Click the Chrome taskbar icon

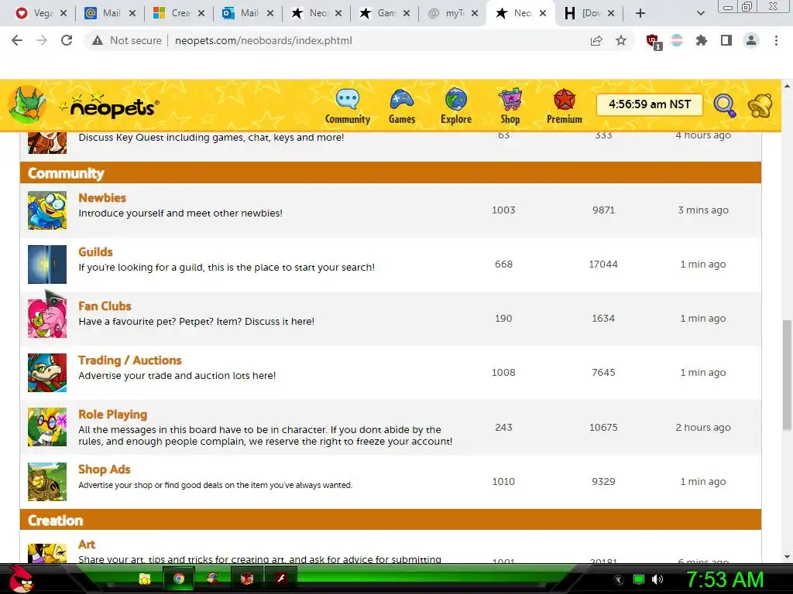click(179, 579)
